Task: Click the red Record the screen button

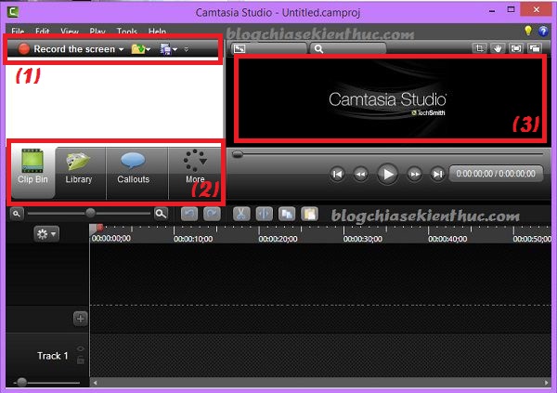Action: click(24, 49)
